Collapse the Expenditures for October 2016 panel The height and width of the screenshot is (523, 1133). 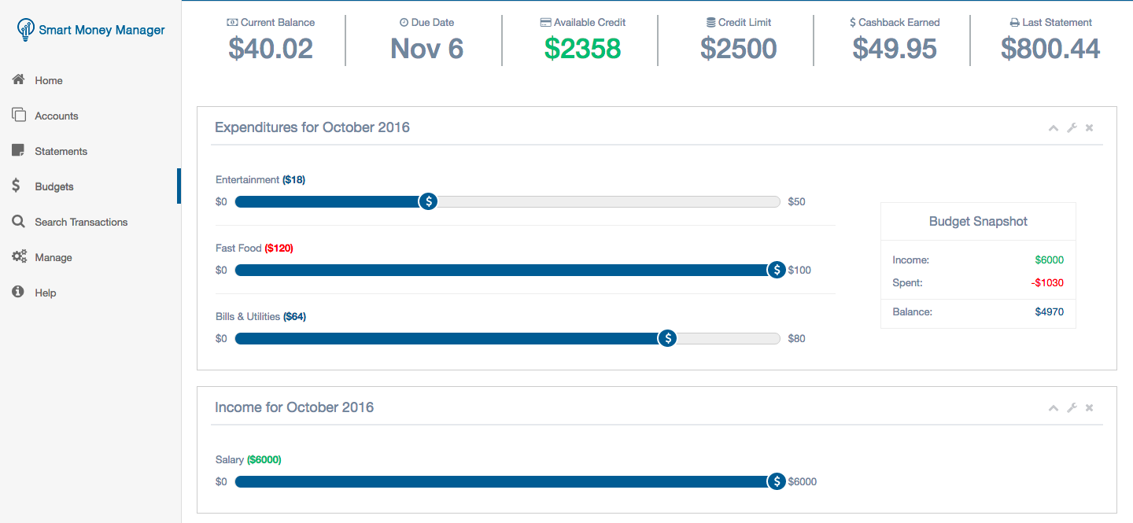pyautogui.click(x=1054, y=128)
